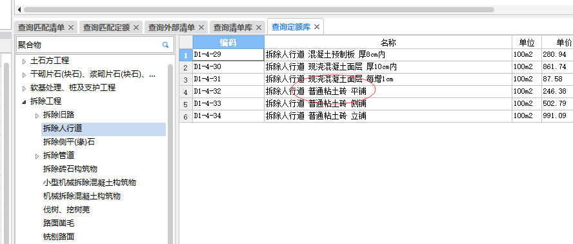
Task: Expand the 干砌片石(块石) tree node
Action: [x=24, y=75]
